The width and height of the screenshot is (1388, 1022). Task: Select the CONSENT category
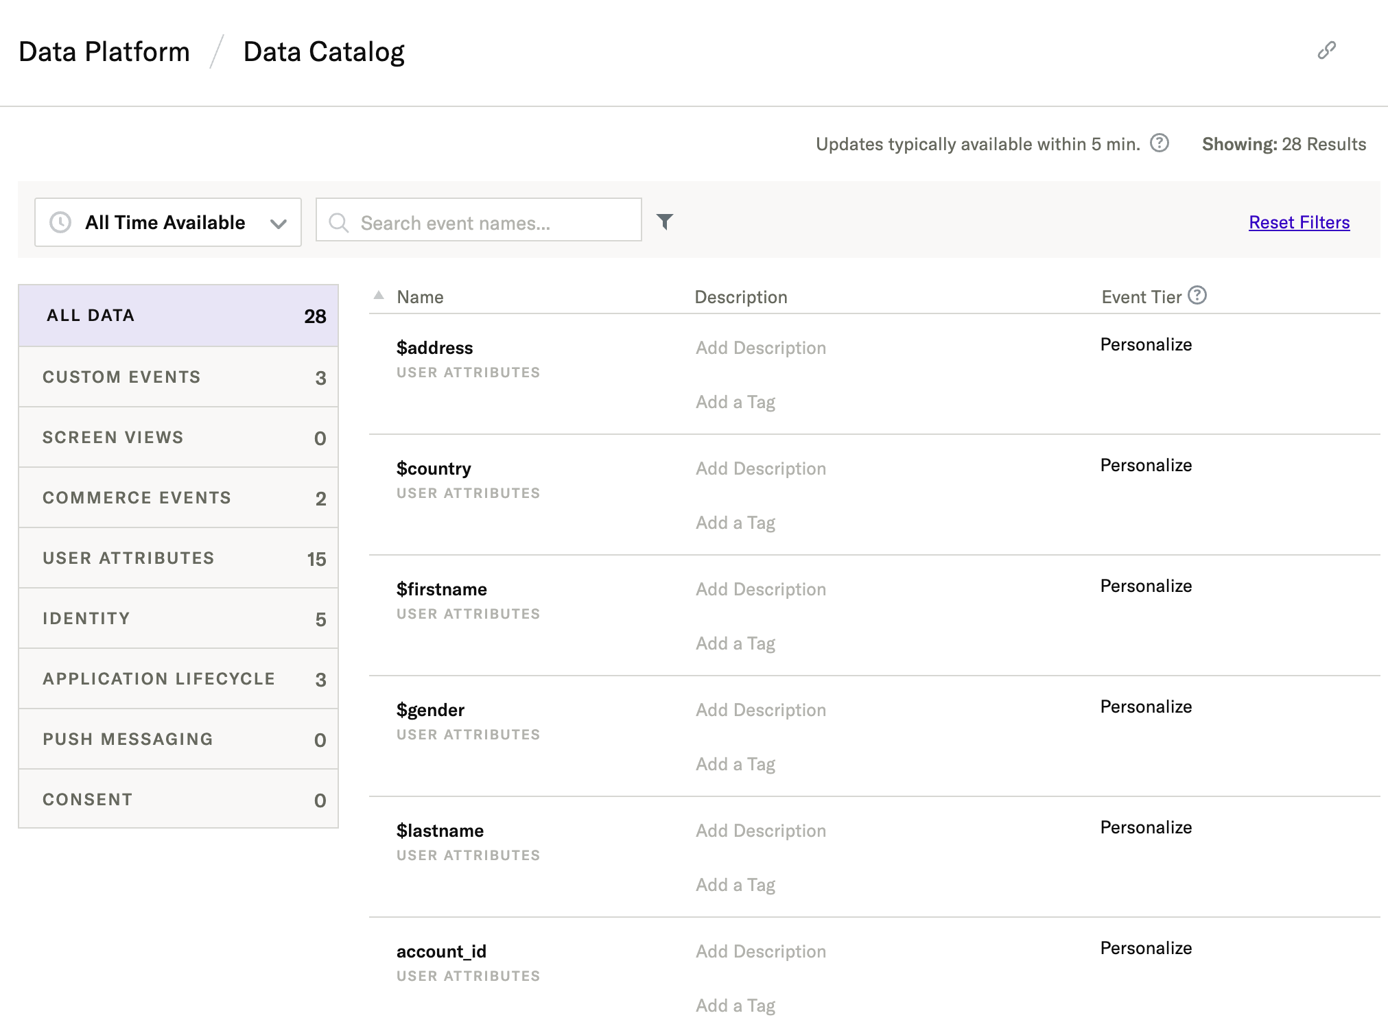[x=178, y=798]
